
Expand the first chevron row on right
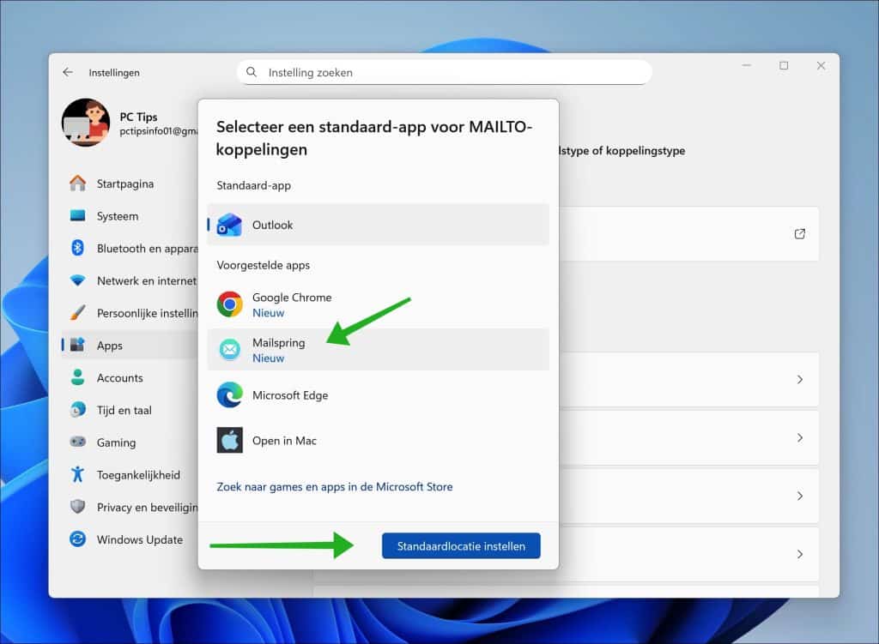(x=800, y=379)
